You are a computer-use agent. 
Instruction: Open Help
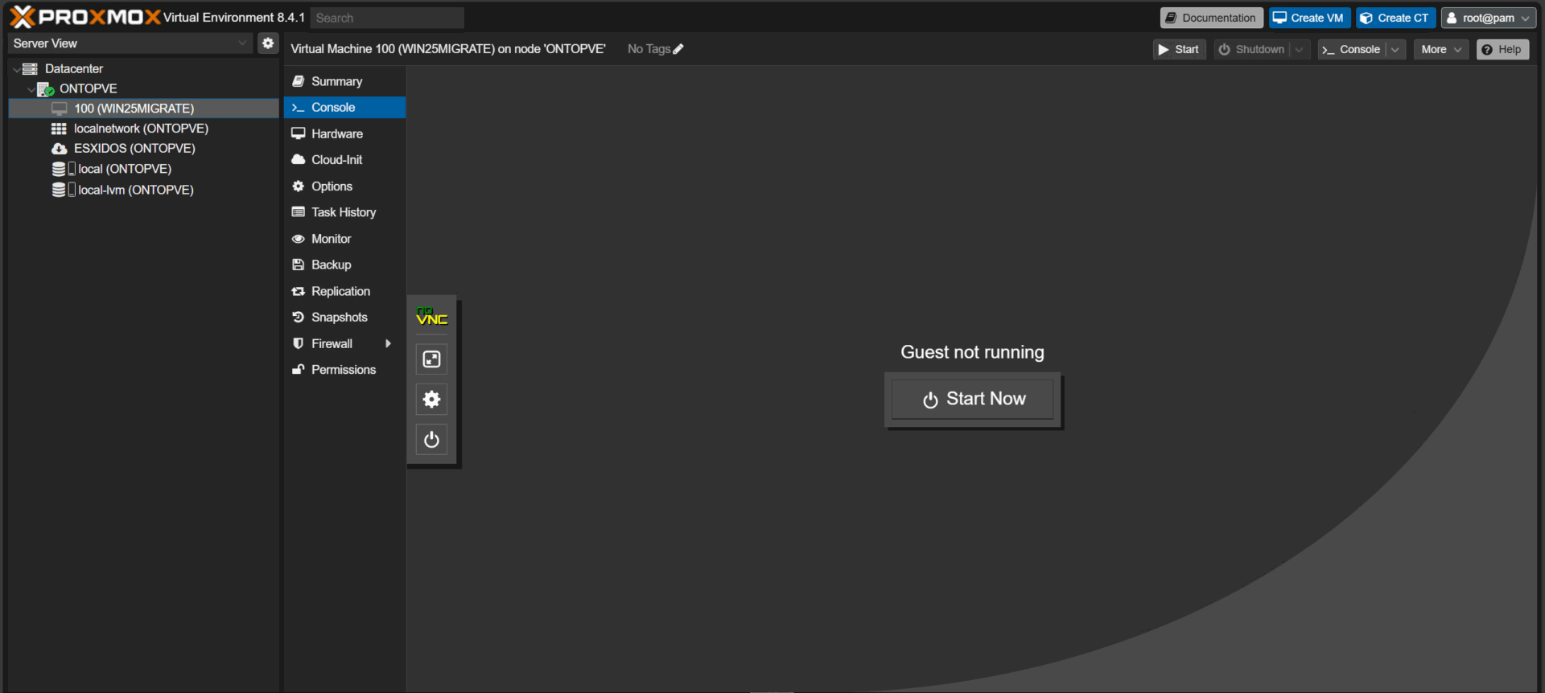point(1502,50)
